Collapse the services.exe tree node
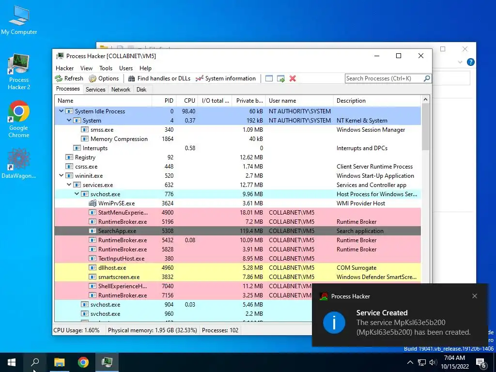This screenshot has height=372, width=496. pyautogui.click(x=69, y=185)
